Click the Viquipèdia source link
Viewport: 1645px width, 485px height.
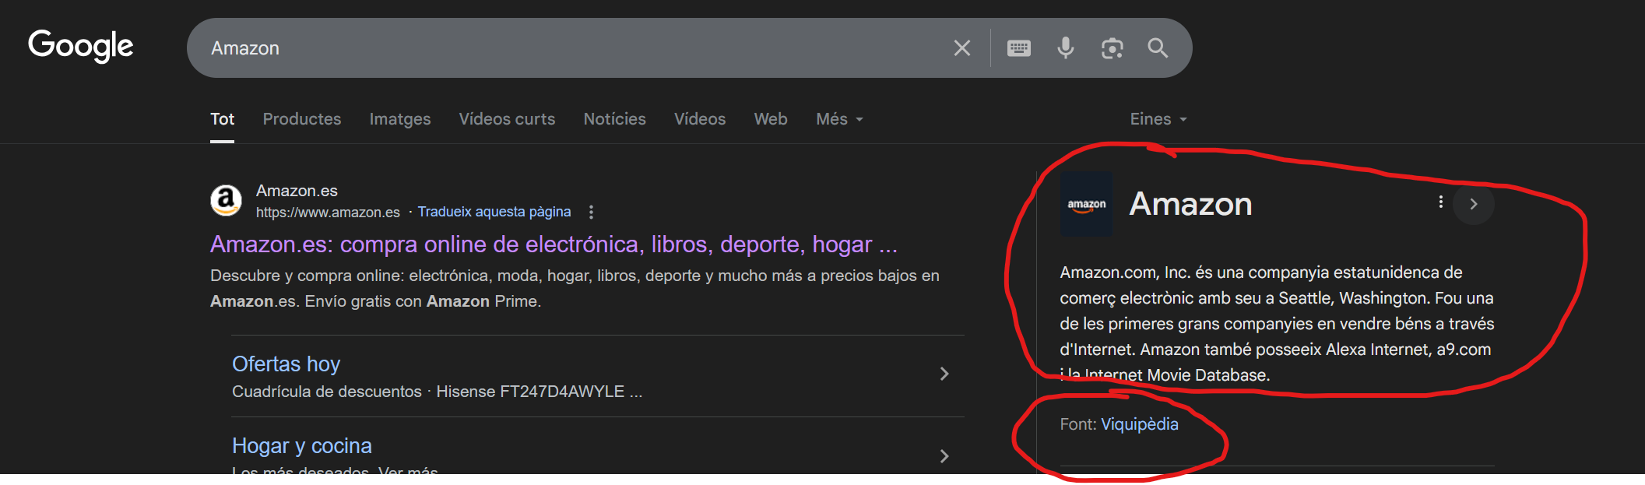pos(1139,424)
